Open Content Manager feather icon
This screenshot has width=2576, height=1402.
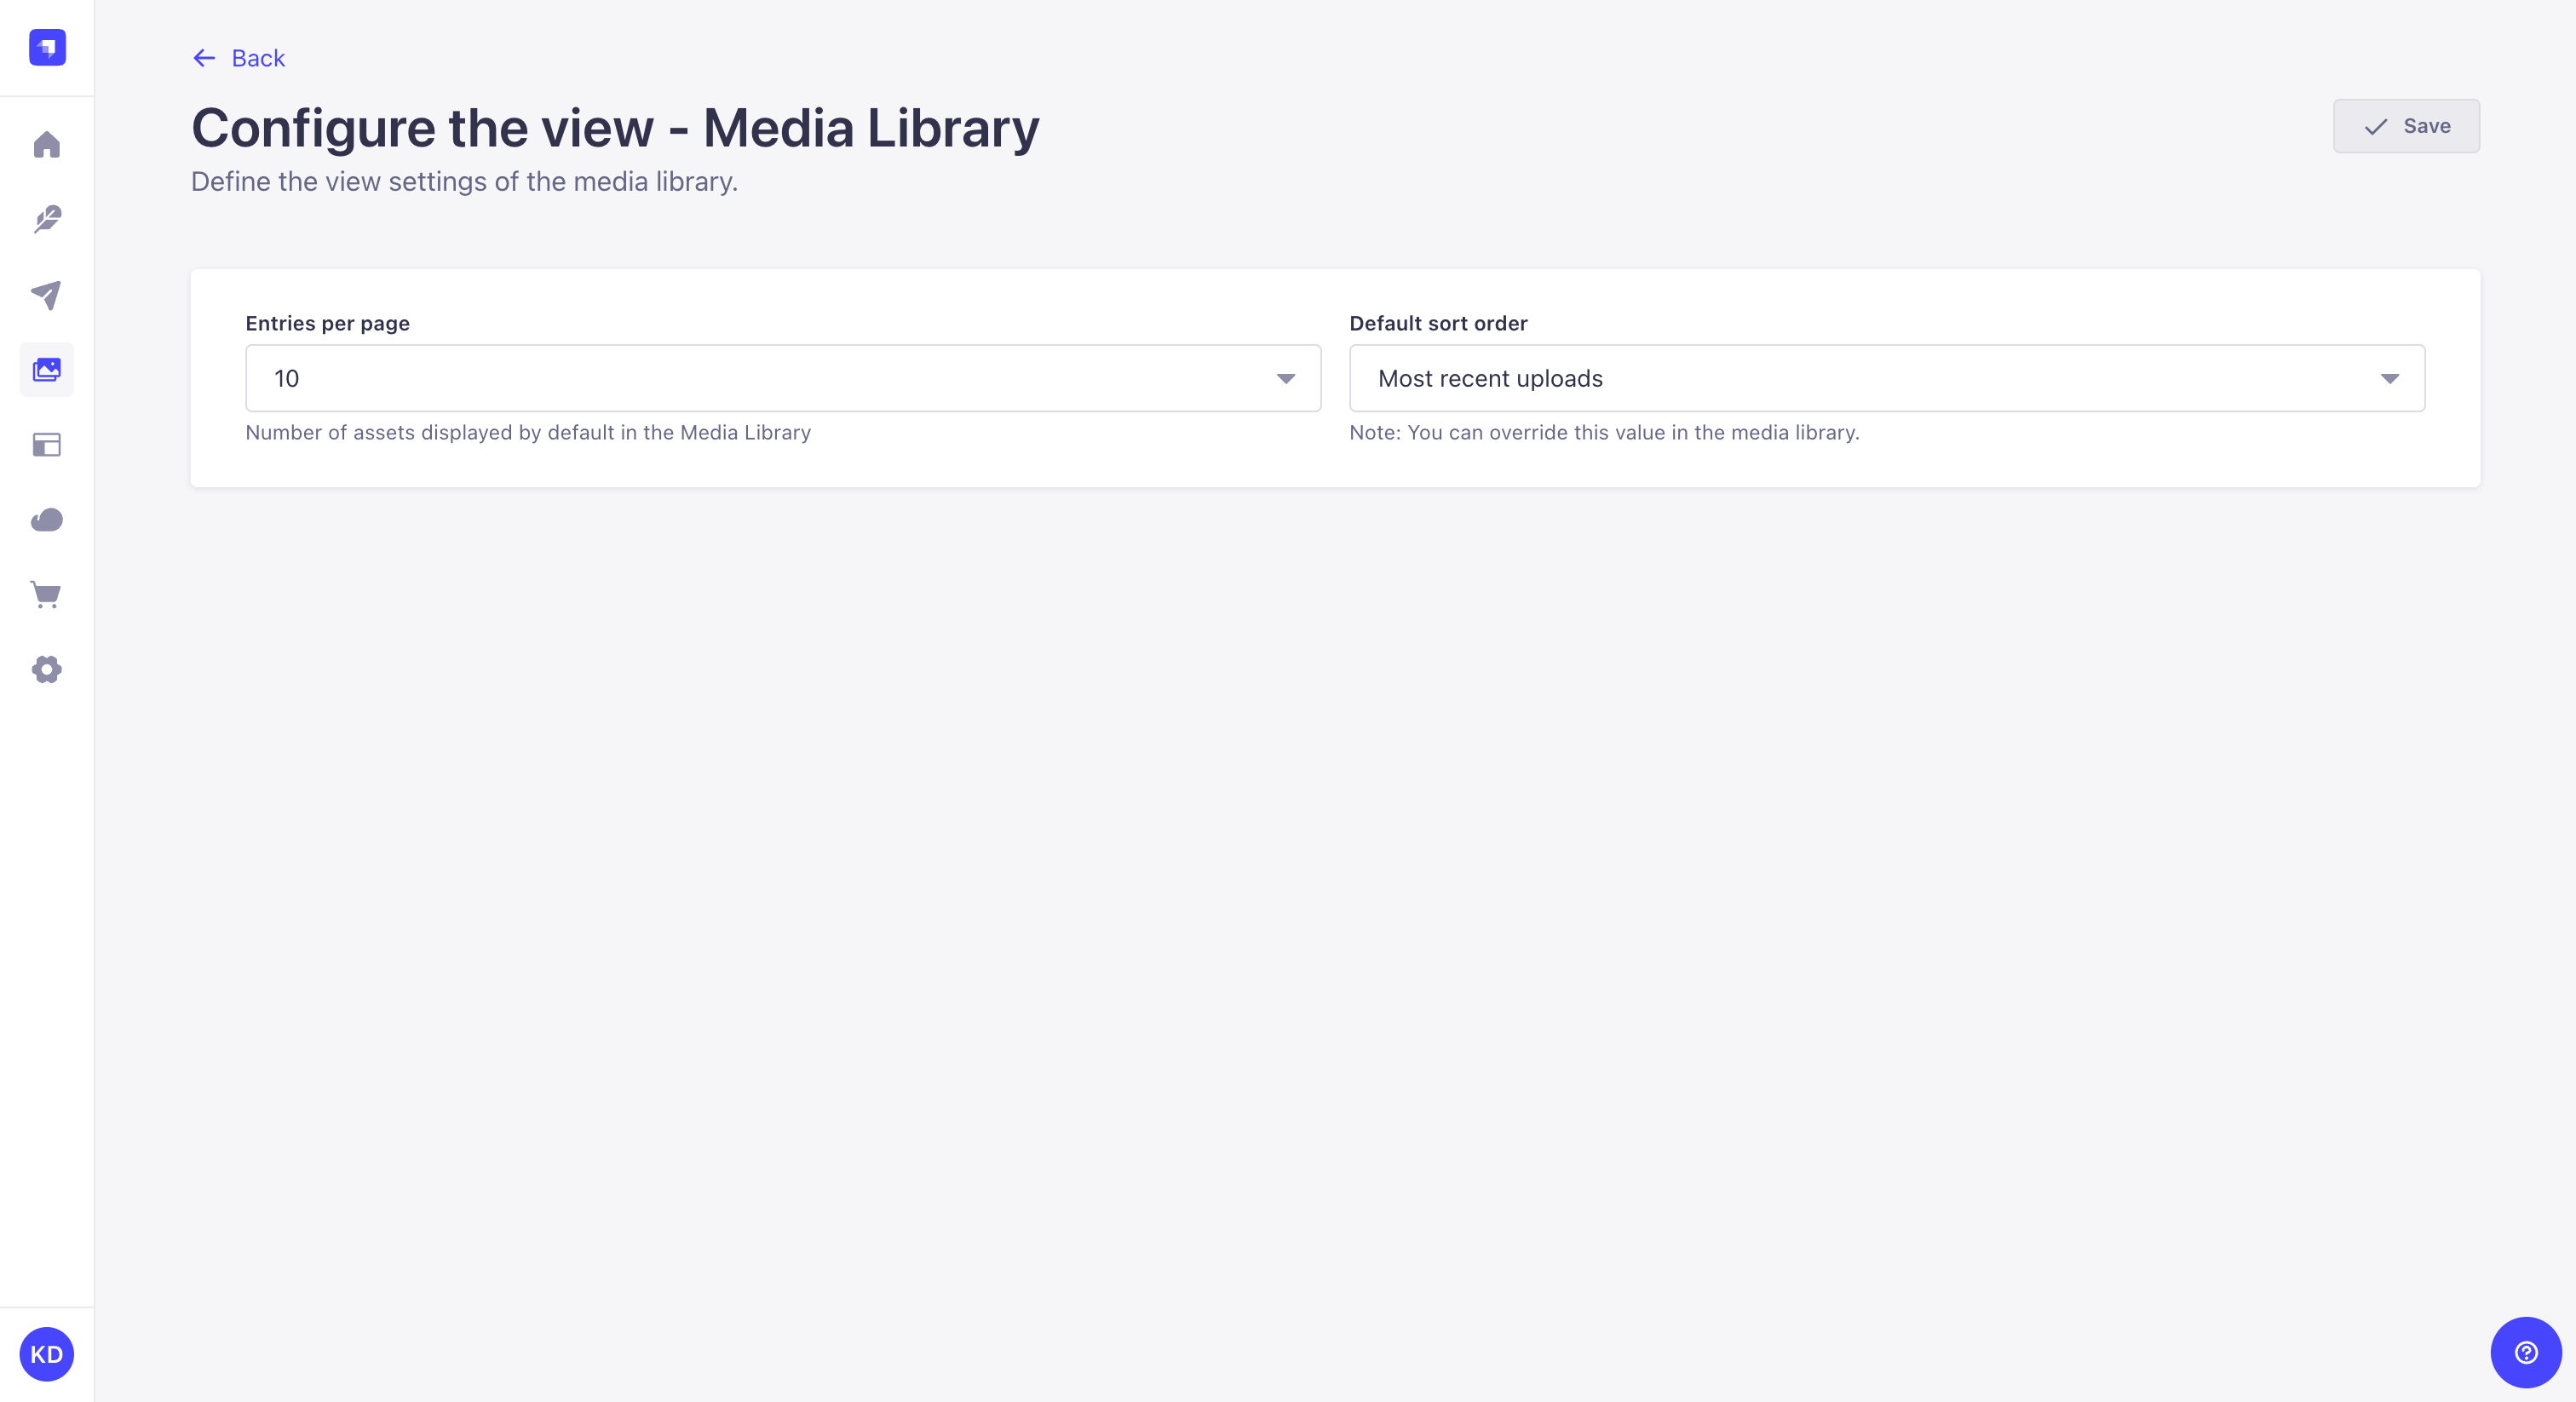click(47, 219)
